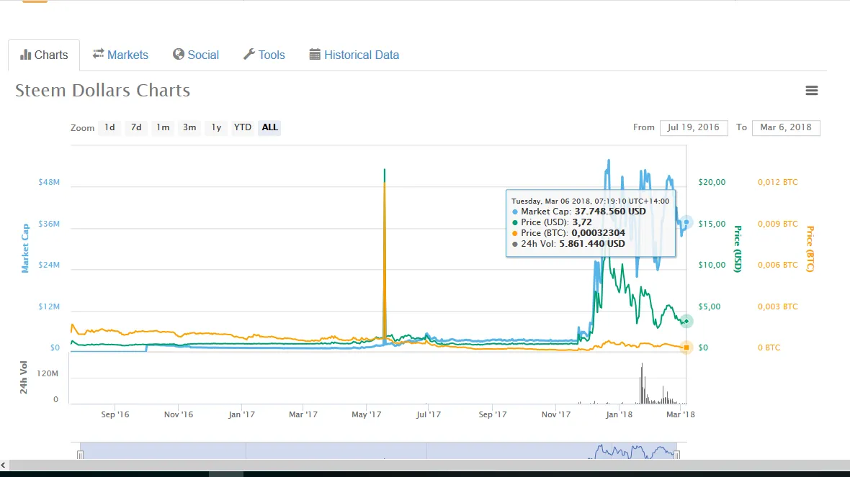This screenshot has width=850, height=477.
Task: Open the chart hamburger menu icon
Action: coord(812,91)
